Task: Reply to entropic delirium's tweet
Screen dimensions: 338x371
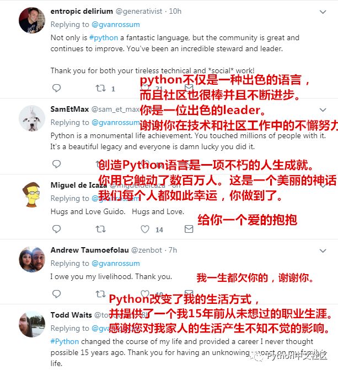Action: pos(56,88)
